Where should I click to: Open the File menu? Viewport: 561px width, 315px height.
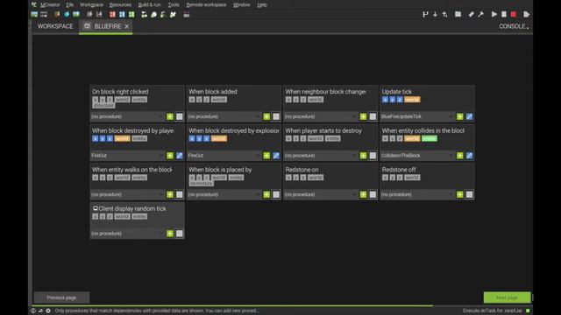tap(70, 4)
